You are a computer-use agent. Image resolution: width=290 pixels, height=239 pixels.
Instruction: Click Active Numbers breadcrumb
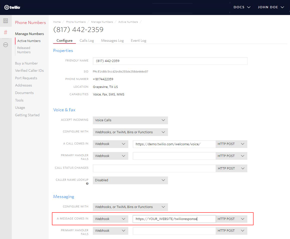coord(128,22)
